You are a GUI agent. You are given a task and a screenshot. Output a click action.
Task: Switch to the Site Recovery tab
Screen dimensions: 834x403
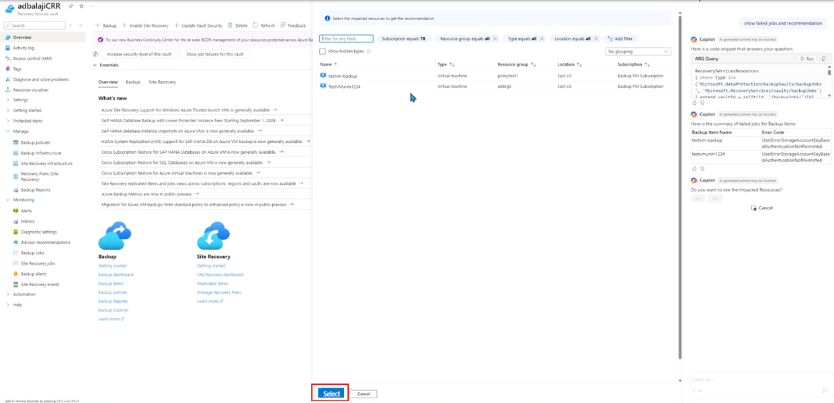(162, 82)
